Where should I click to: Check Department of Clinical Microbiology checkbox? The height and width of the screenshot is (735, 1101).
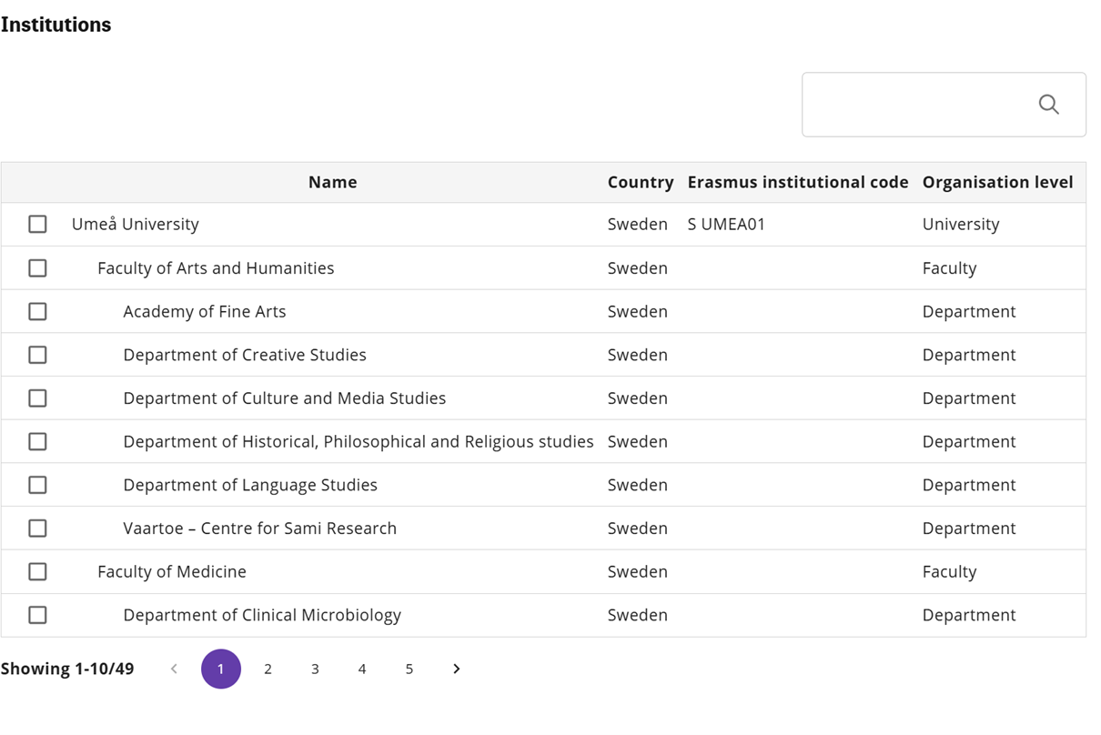tap(37, 615)
